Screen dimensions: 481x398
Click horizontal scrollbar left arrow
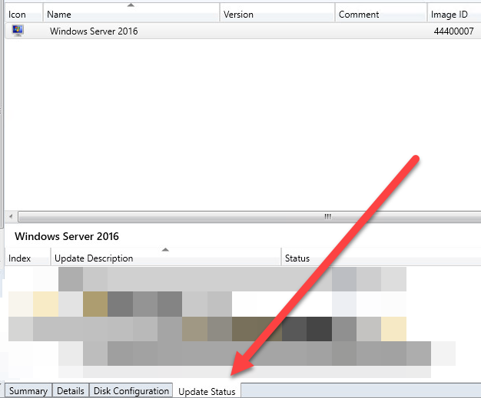[x=11, y=216]
